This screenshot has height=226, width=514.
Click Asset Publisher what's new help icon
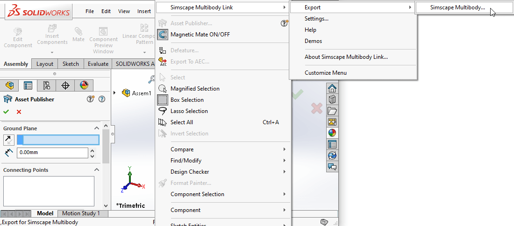coord(91,99)
